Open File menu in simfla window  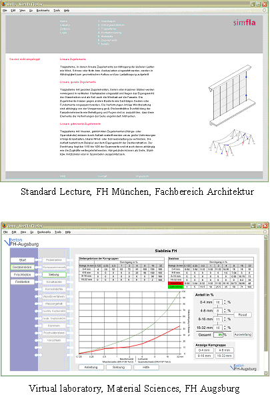point(5,10)
